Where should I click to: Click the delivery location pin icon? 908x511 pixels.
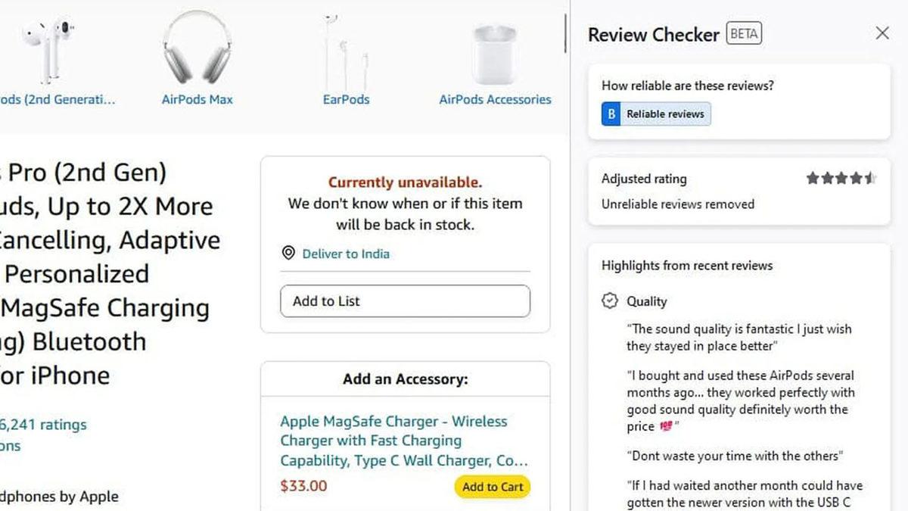coord(288,254)
